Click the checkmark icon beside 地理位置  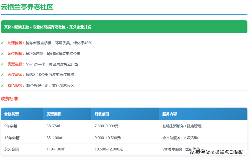(2, 43)
